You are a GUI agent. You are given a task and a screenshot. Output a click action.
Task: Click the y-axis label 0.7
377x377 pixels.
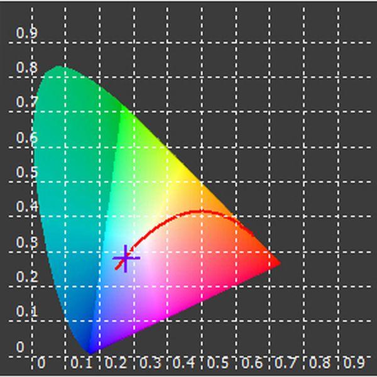click(27, 102)
